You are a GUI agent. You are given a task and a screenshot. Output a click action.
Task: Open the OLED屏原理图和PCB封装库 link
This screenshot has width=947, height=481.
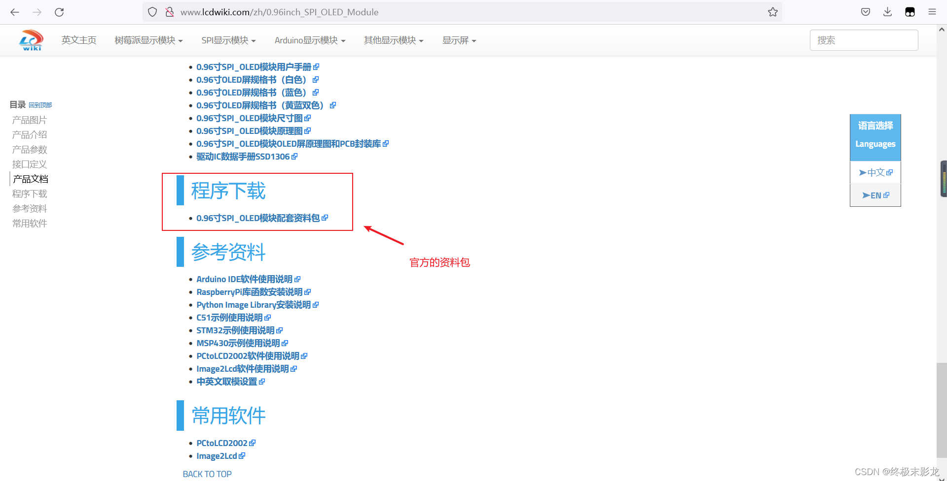[x=292, y=144]
